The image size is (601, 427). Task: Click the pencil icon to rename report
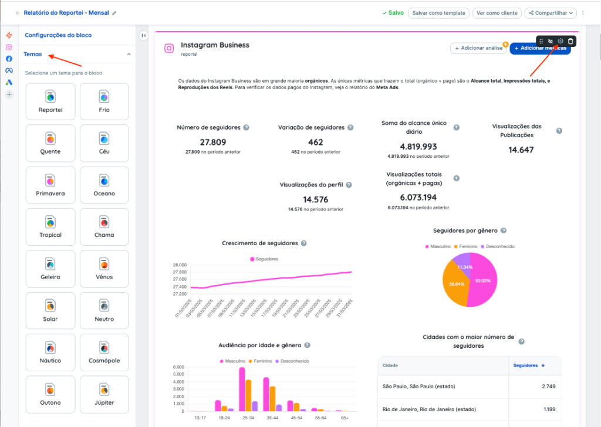coord(114,13)
